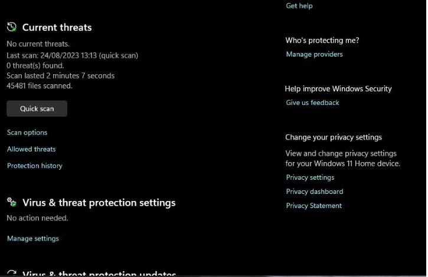Image resolution: width=428 pixels, height=277 pixels.
Task: View Protection history
Action: [x=35, y=166]
